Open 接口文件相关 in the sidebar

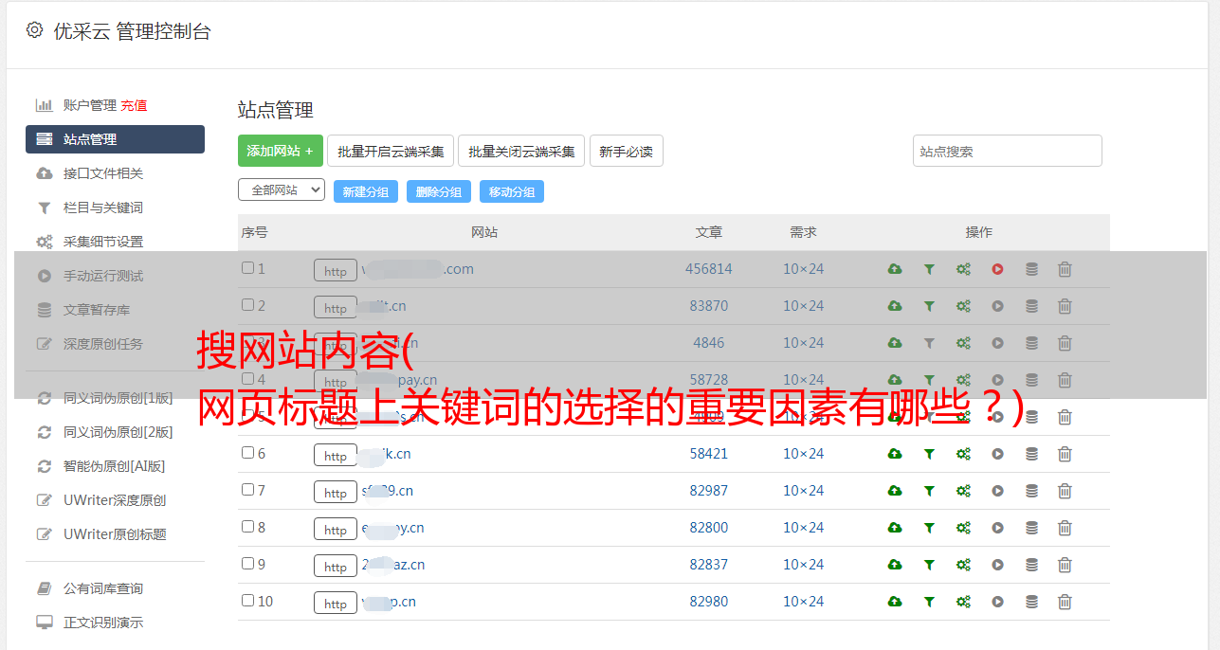(x=102, y=173)
